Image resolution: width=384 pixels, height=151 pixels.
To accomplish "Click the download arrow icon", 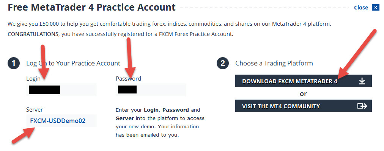I will tap(362, 81).
